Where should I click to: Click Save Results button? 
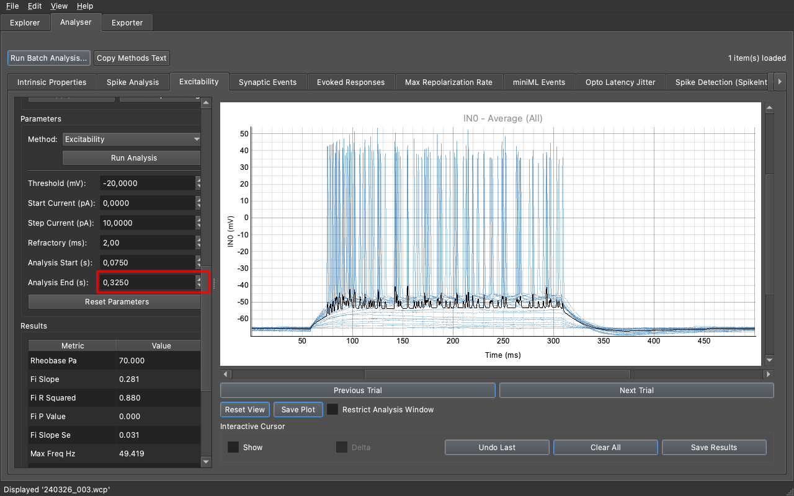pyautogui.click(x=714, y=448)
